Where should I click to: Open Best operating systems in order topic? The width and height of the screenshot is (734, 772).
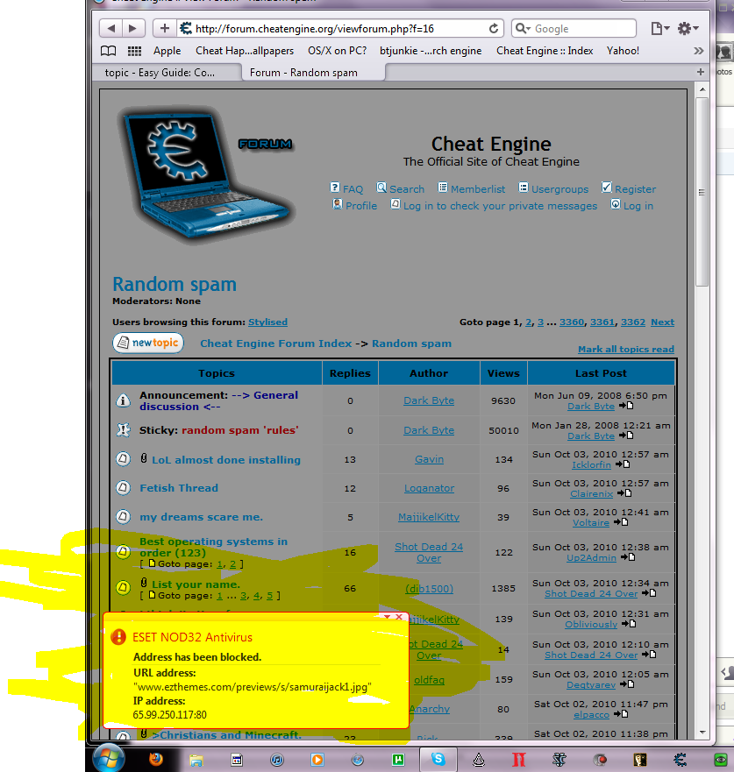(x=213, y=547)
